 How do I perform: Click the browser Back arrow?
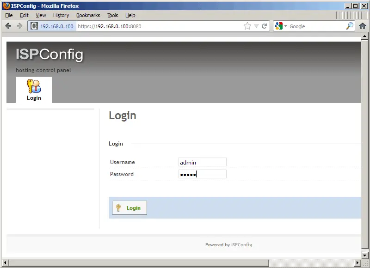pyautogui.click(x=8, y=26)
